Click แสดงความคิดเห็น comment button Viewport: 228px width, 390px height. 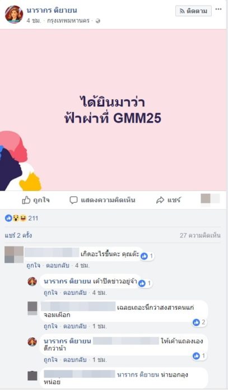103,200
